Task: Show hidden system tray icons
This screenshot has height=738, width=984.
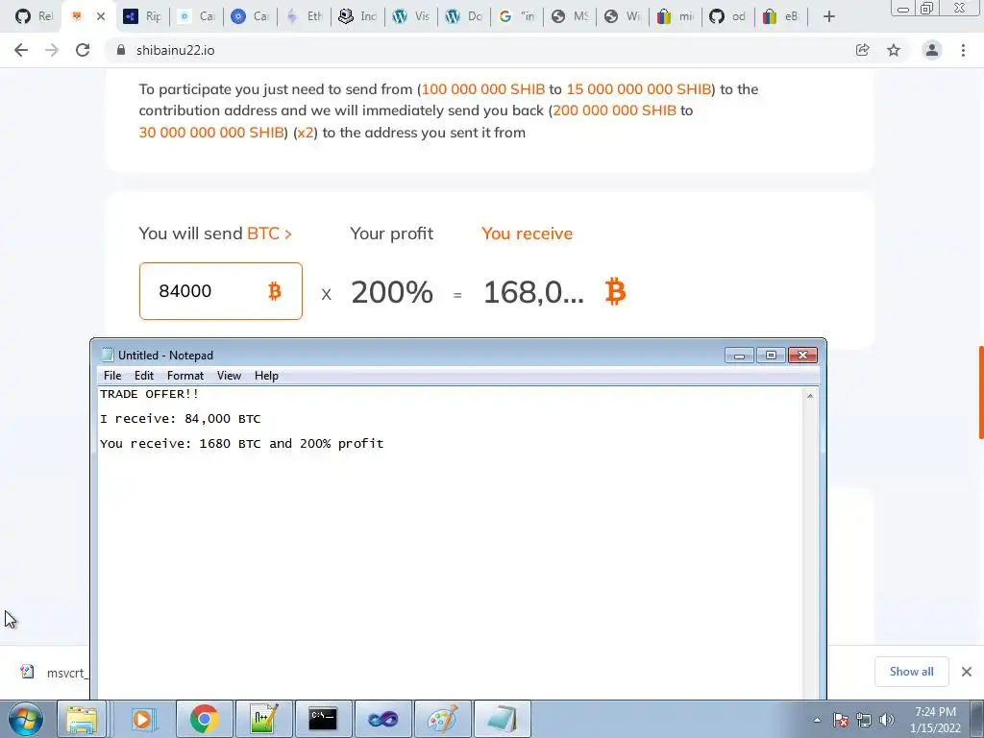Action: coord(817,720)
